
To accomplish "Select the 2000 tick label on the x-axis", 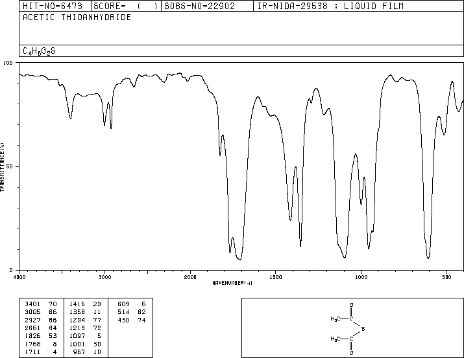I will click(x=189, y=276).
